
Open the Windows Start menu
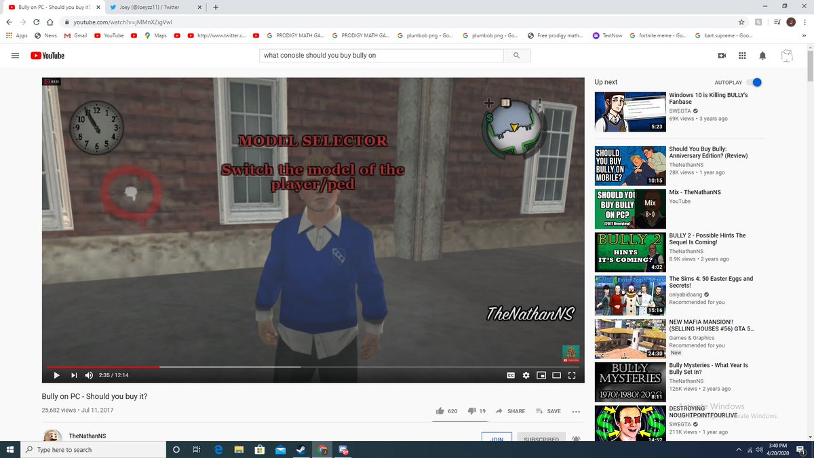(10, 449)
